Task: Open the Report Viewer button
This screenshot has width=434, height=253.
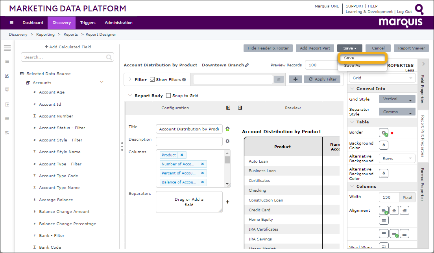Action: [411, 48]
